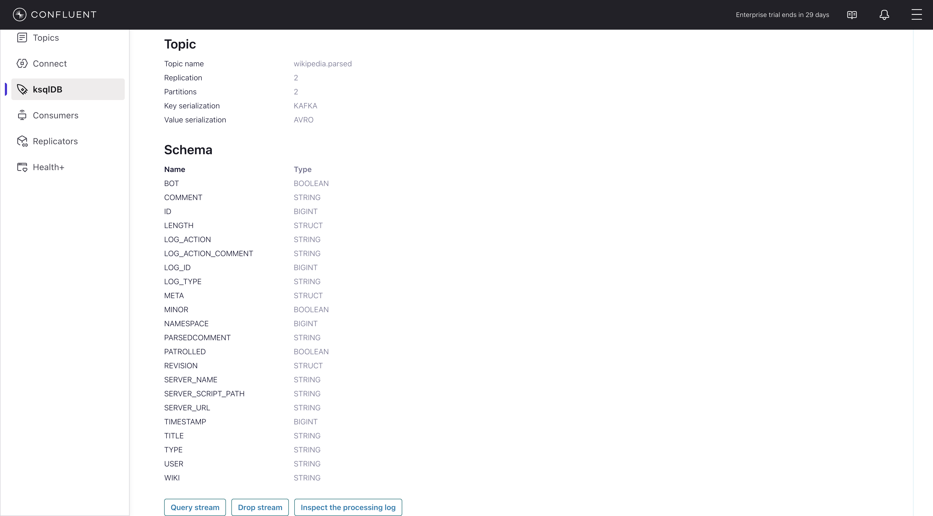Click the Connect sidebar icon
Image resolution: width=933 pixels, height=516 pixels.
[22, 64]
